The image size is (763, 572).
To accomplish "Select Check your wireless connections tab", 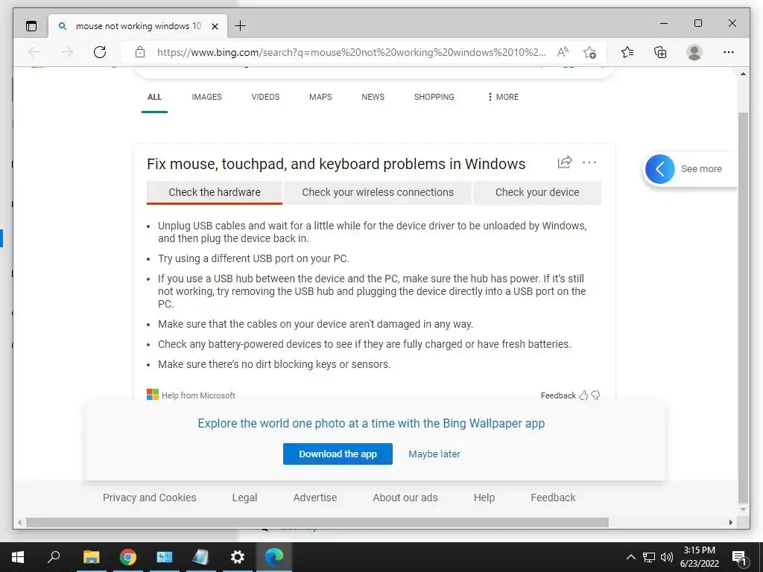I will pos(378,193).
